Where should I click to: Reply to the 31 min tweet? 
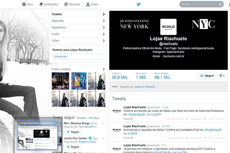(175, 138)
